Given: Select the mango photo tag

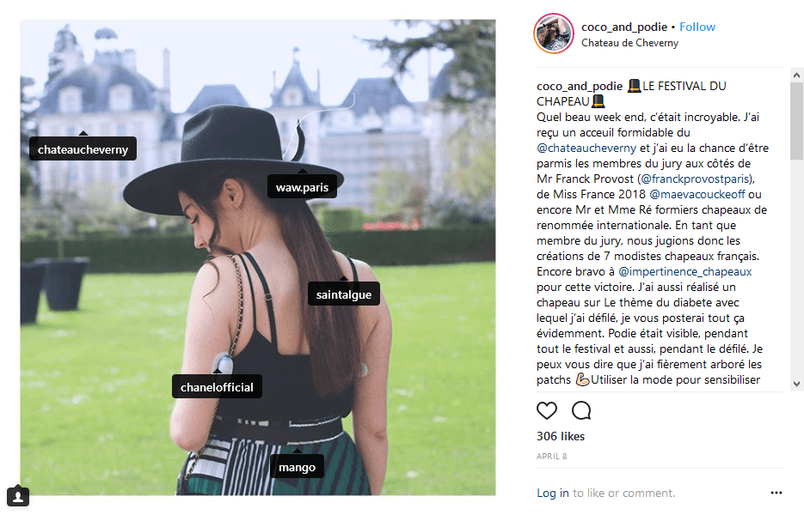Looking at the screenshot, I should click(x=297, y=466).
